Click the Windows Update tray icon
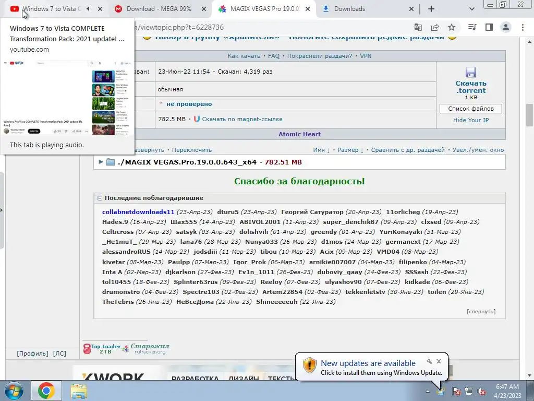 click(441, 391)
